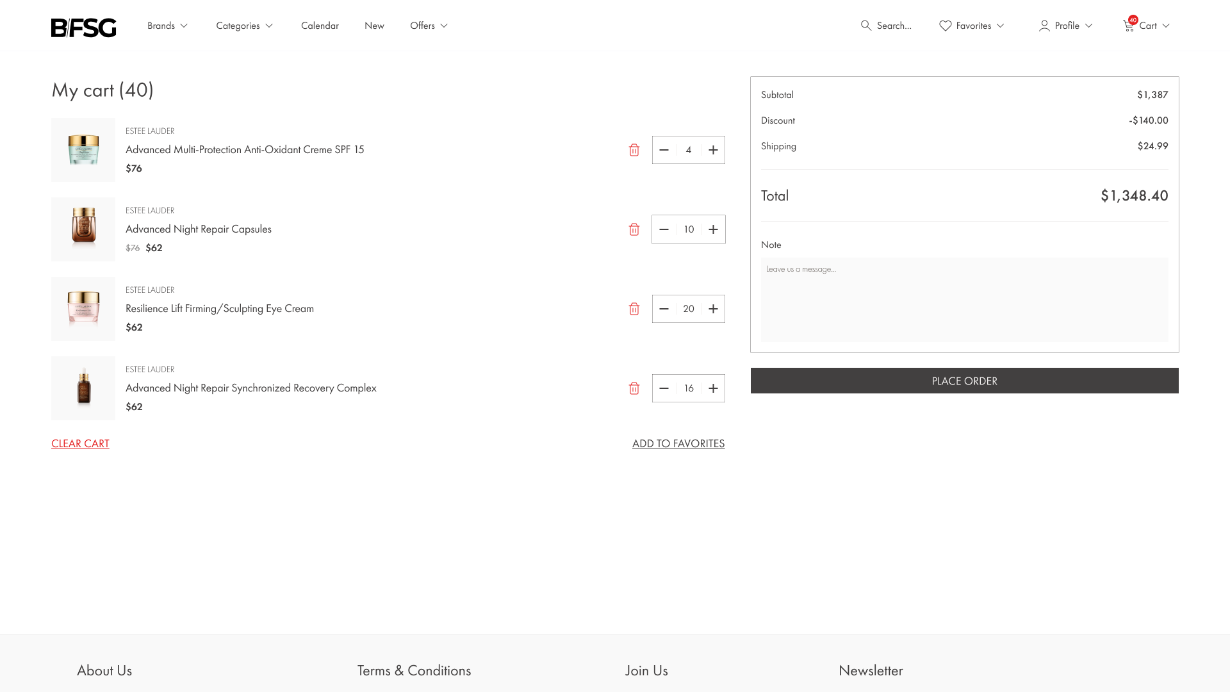Open the New products page

coord(374,26)
